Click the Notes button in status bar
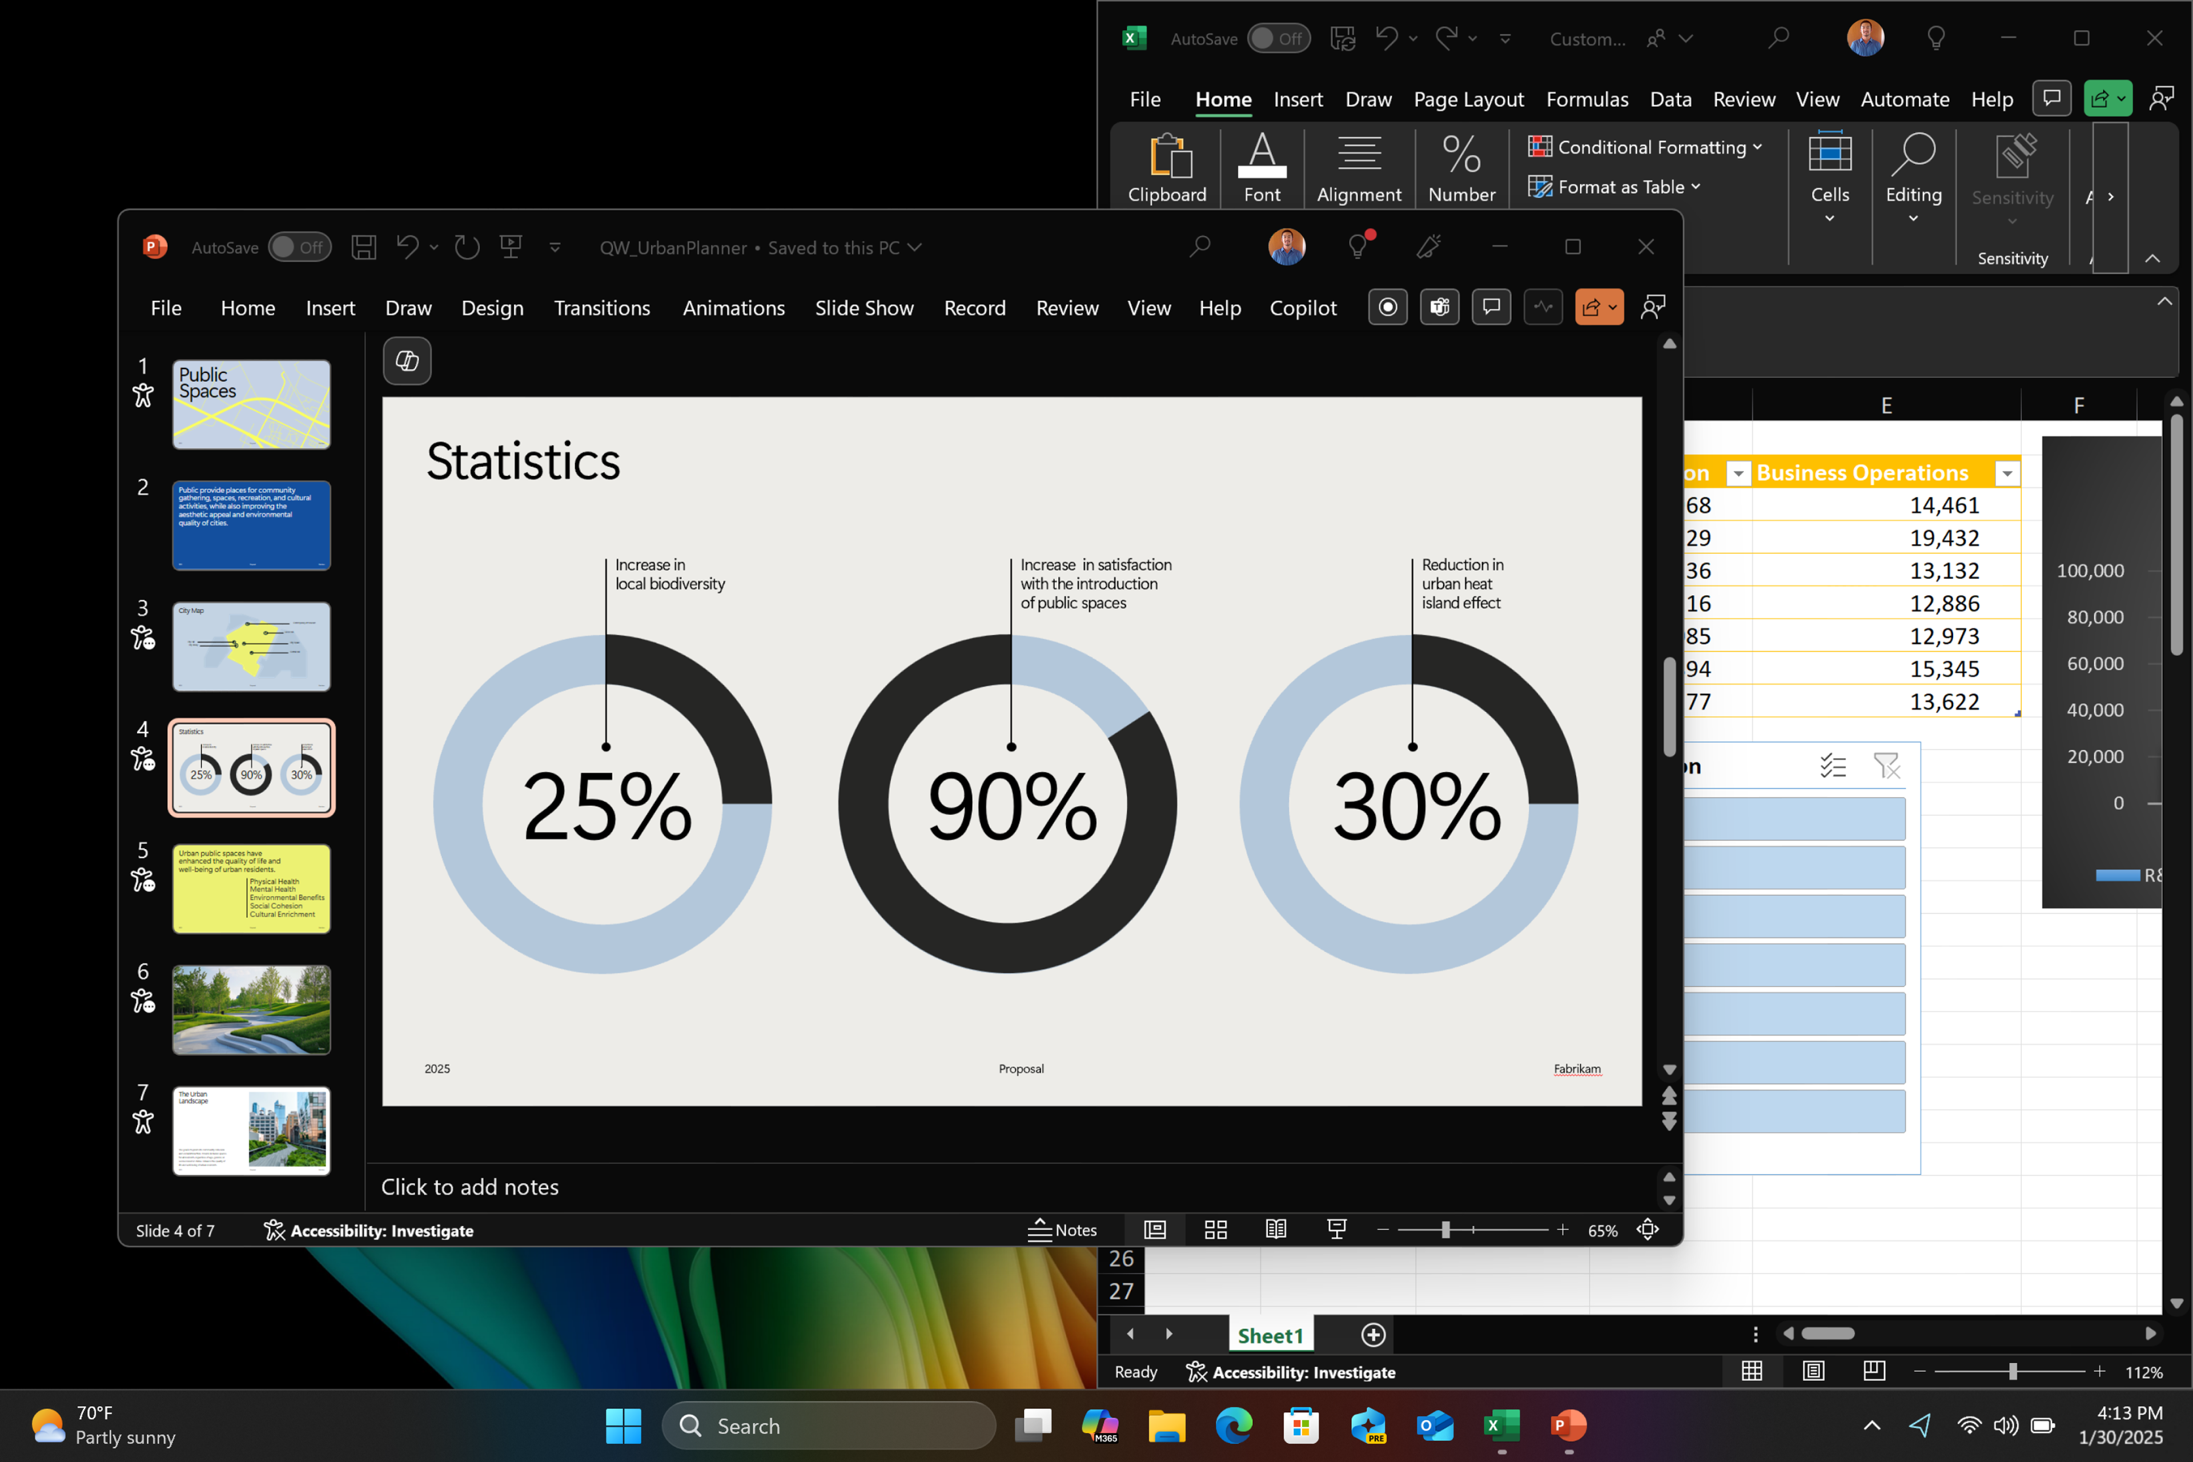The height and width of the screenshot is (1462, 2193). [x=1062, y=1230]
